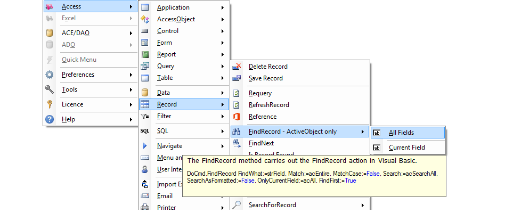Click the Licence key icon

coord(50,104)
